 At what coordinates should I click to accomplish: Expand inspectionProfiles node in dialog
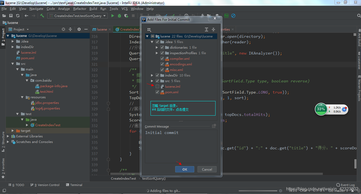tap(157, 53)
